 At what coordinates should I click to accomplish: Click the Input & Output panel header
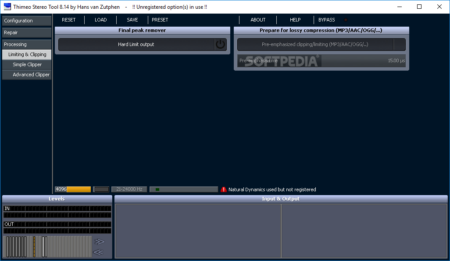pyautogui.click(x=281, y=199)
